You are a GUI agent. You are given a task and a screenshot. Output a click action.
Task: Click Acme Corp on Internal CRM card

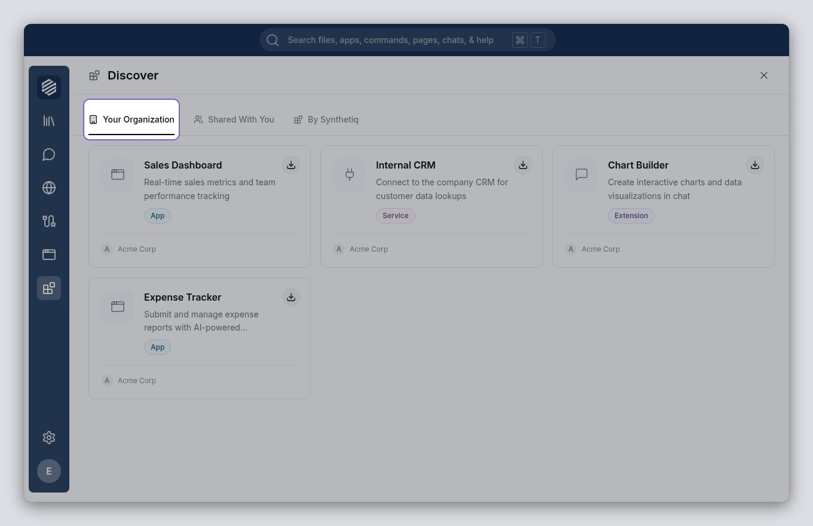coord(369,249)
